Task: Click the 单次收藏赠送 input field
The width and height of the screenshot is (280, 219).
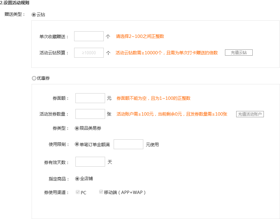Action: point(89,36)
